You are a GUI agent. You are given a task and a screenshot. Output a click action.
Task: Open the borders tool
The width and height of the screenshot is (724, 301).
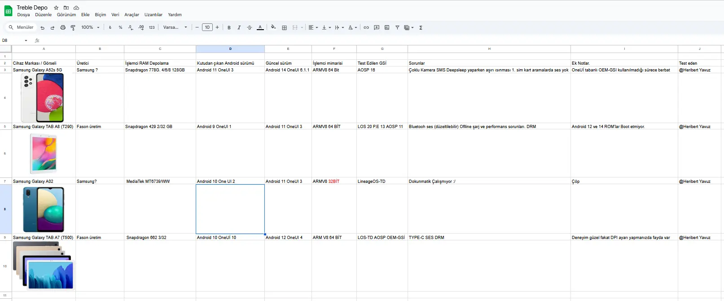point(284,27)
